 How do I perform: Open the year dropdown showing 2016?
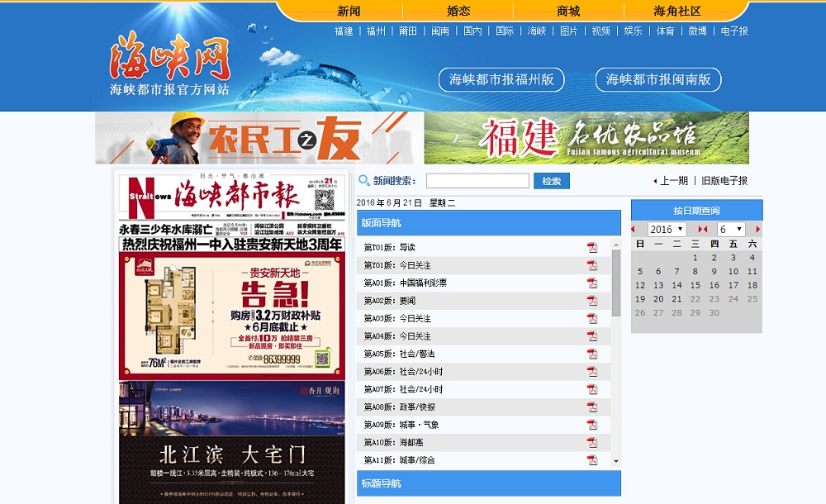pos(667,230)
